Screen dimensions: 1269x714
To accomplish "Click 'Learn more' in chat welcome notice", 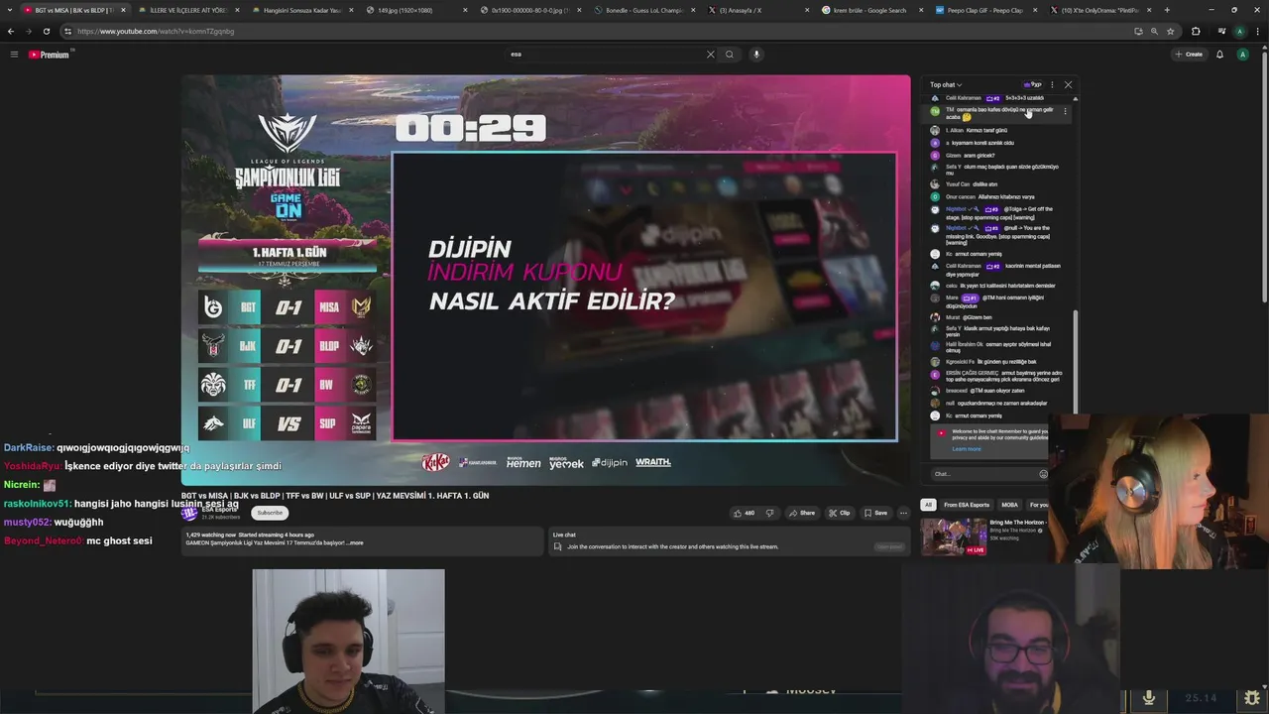I will pos(967,449).
